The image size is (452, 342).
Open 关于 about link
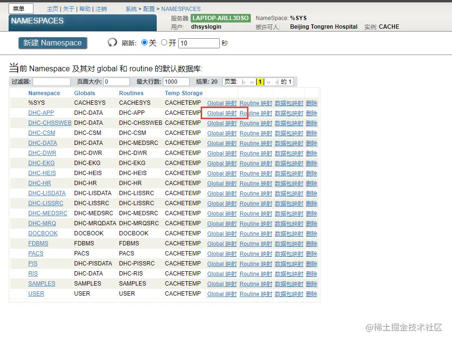(x=69, y=9)
